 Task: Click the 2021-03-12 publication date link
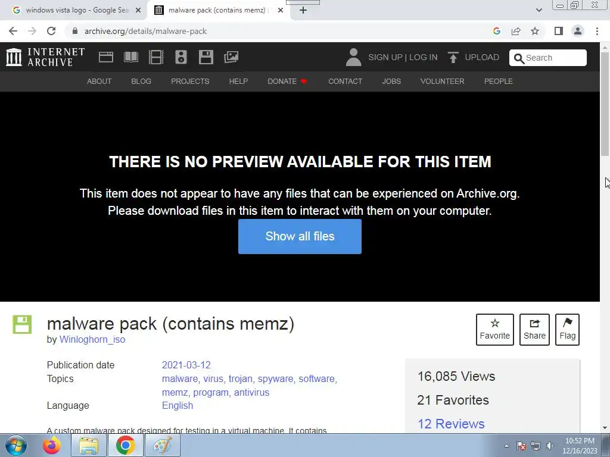click(x=186, y=365)
